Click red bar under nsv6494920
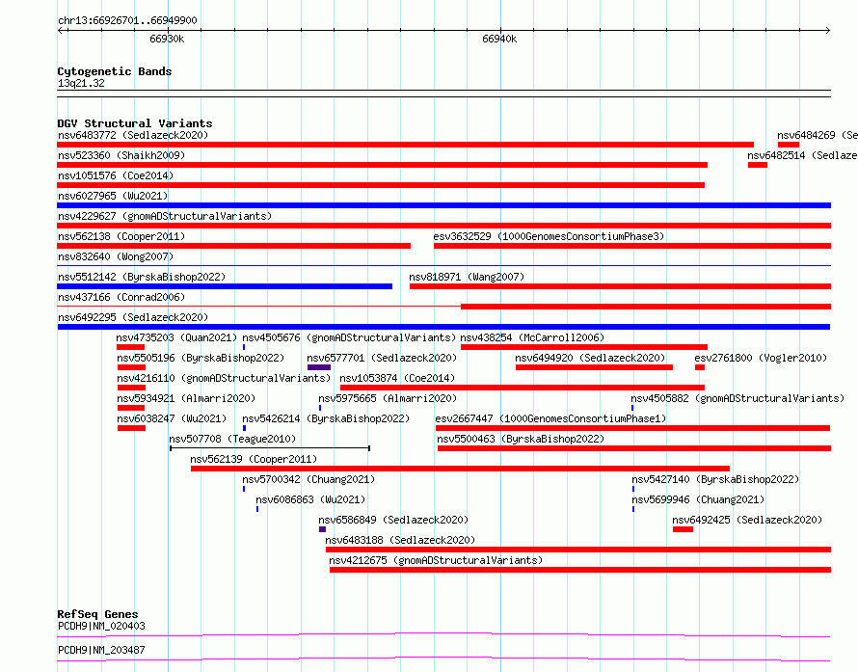858x672 pixels. point(594,367)
